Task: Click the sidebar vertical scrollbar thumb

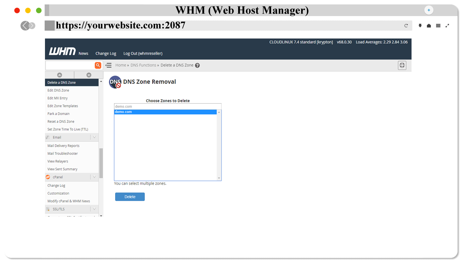Action: (x=101, y=163)
